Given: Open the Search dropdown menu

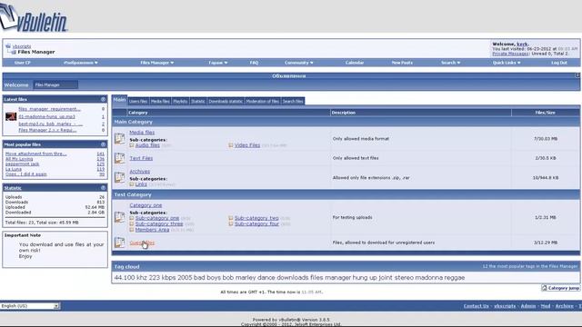Looking at the screenshot, I should 451,63.
